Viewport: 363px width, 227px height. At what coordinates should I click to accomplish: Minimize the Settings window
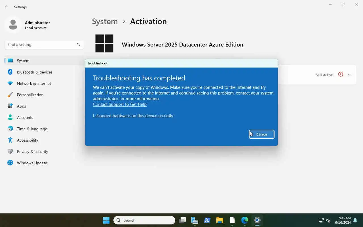tap(330, 5)
